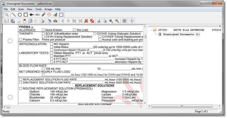
Task: Open the information bubble icon
Action: 131,21
